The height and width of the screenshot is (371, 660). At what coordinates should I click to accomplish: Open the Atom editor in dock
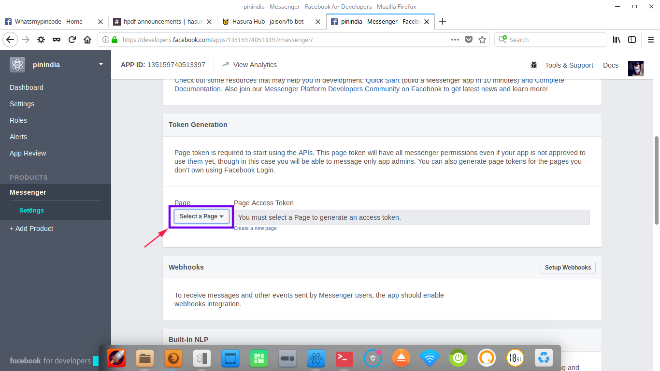[316, 358]
